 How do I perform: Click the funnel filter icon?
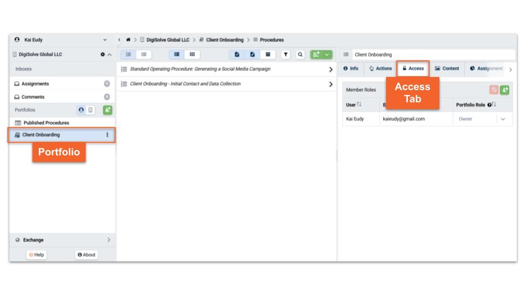pyautogui.click(x=285, y=55)
